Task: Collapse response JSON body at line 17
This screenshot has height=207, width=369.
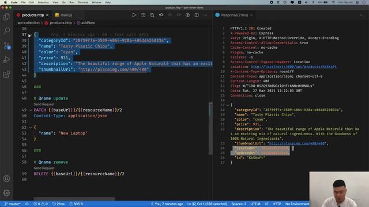Action: (228, 105)
